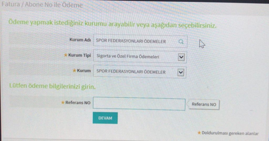Click the Referans NO label on the left

click(x=78, y=103)
